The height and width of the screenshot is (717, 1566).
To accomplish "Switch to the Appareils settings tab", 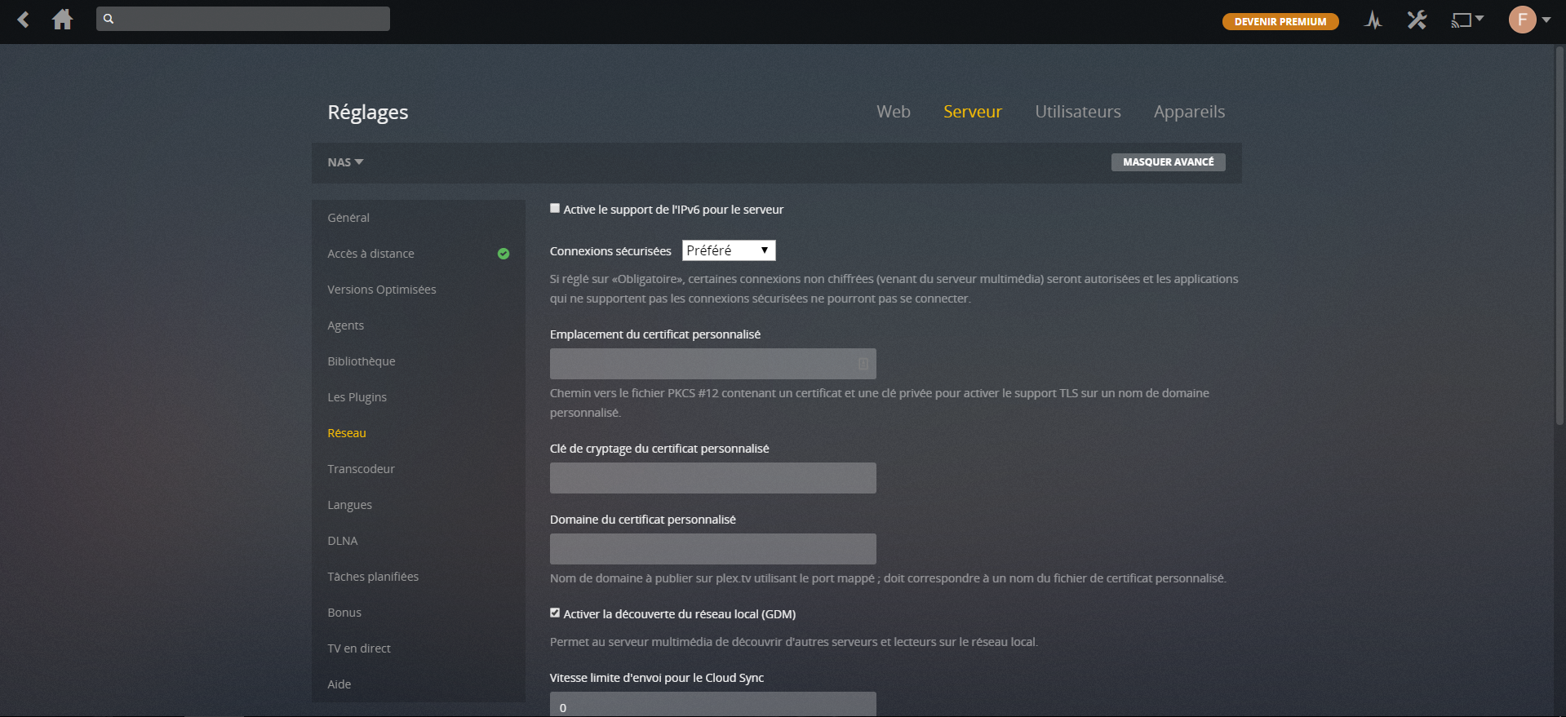I will (x=1189, y=112).
